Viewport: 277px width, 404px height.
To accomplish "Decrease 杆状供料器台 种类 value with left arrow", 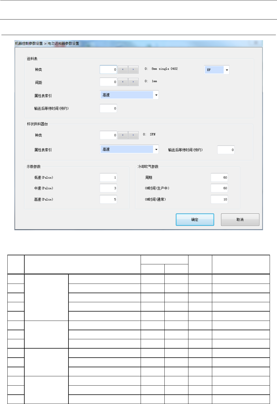I will tap(123, 135).
